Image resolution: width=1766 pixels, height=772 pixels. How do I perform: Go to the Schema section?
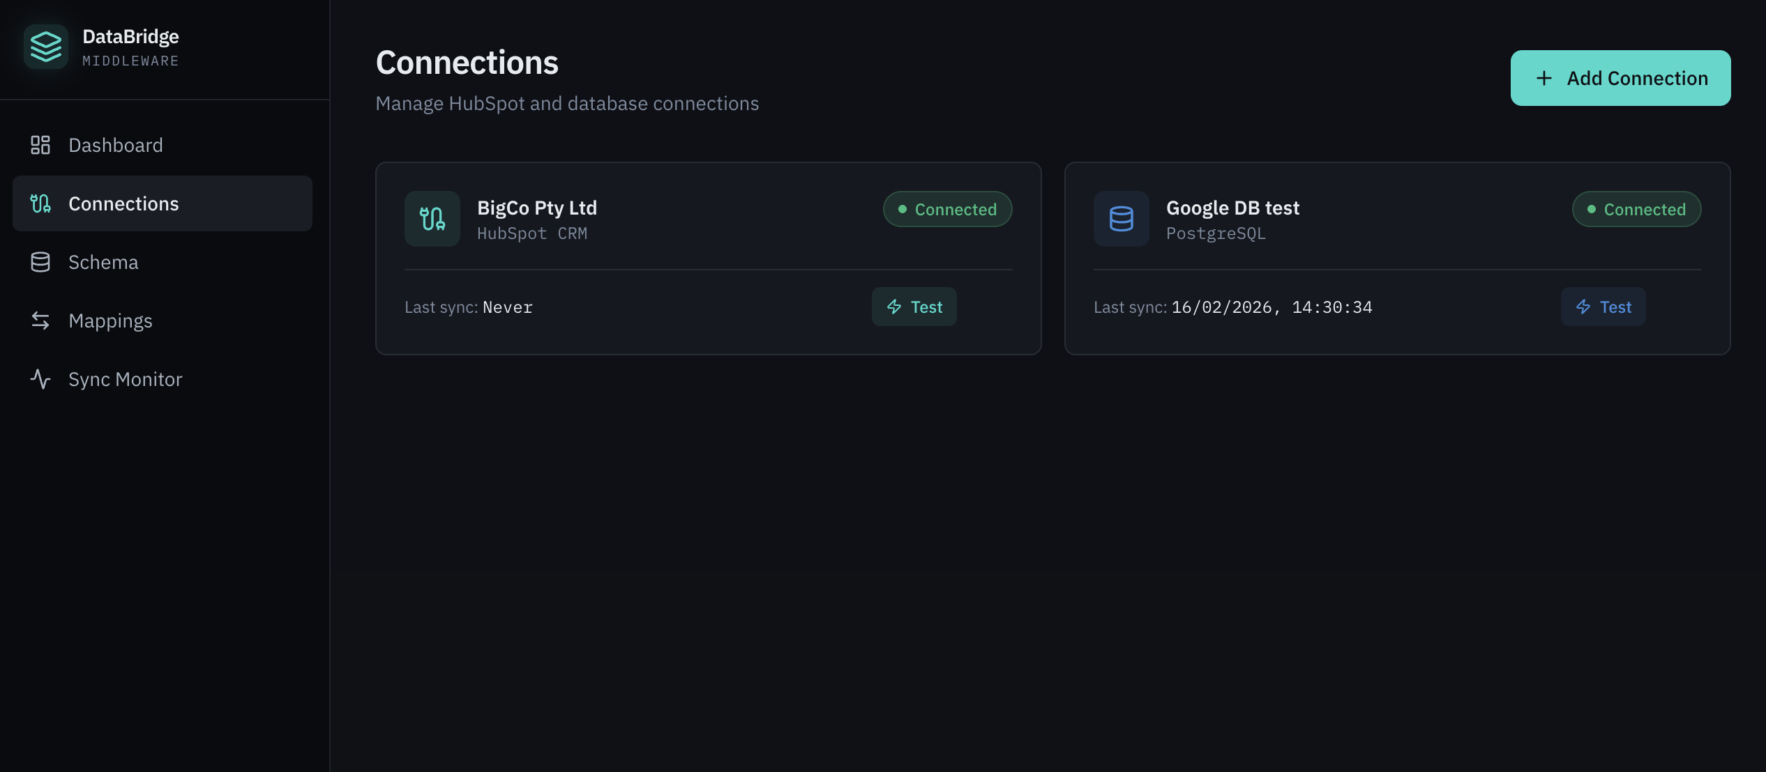103,262
